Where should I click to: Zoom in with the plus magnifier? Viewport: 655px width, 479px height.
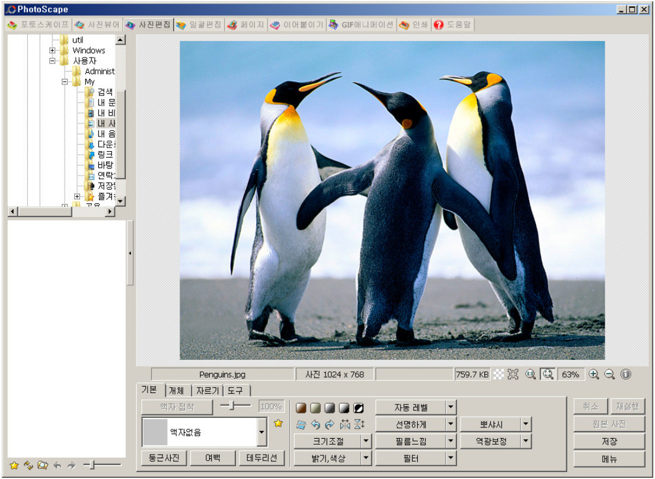pos(593,374)
